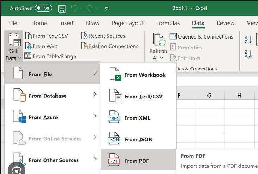Click the From PDF icon
This screenshot has width=258, height=174.
point(114,160)
